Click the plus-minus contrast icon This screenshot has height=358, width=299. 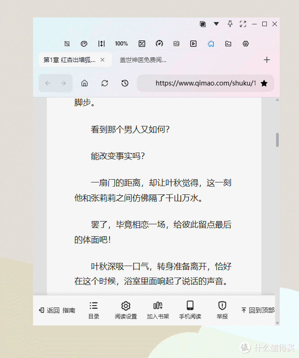[142, 44]
